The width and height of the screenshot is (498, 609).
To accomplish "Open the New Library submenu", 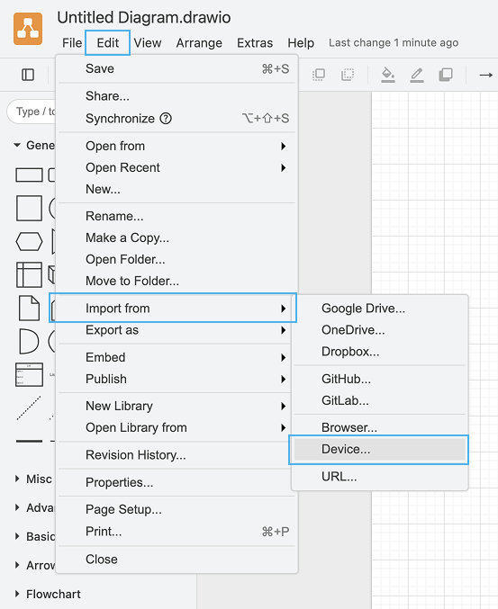I will 177,407.
